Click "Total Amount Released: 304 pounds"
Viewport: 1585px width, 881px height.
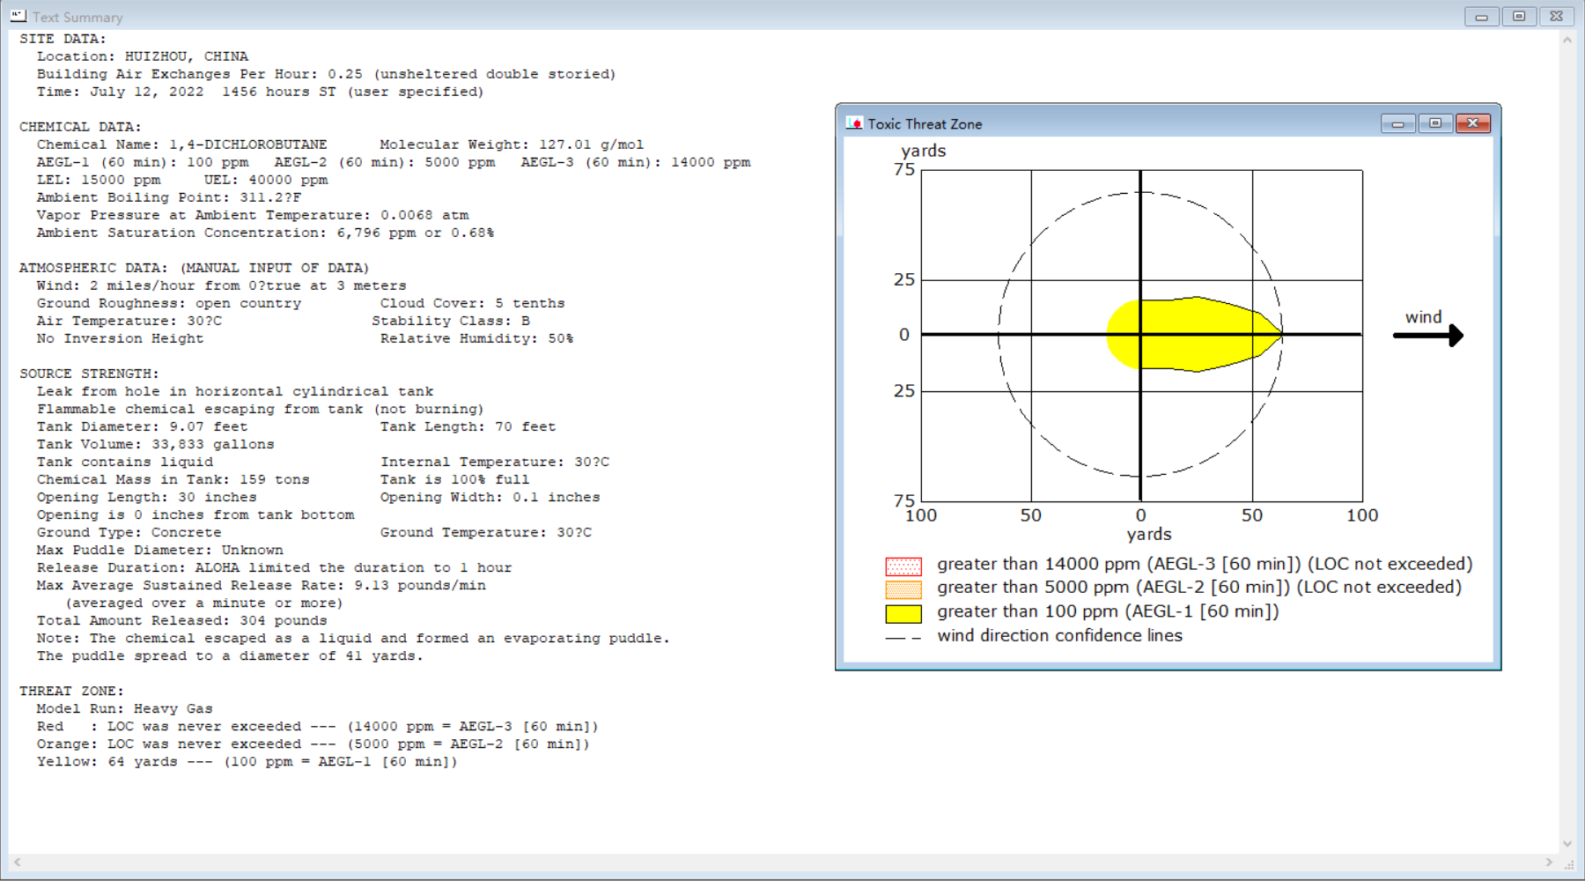click(x=182, y=620)
